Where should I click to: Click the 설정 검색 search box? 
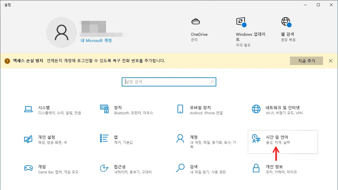pyautogui.click(x=169, y=82)
